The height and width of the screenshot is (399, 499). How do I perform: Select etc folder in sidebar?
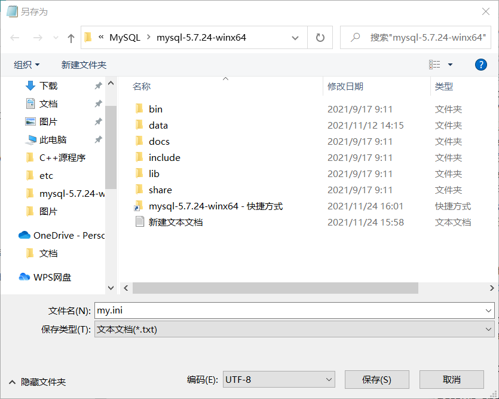(x=46, y=175)
